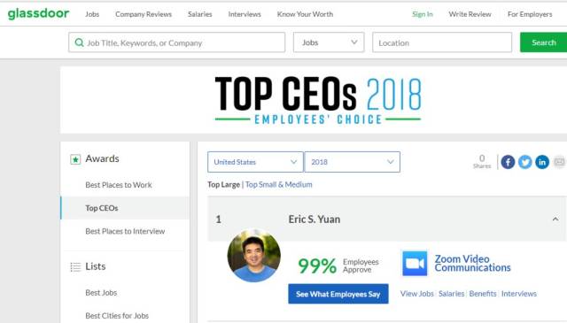Select Best Places to Interview in sidebar
The width and height of the screenshot is (567, 323).
click(125, 231)
